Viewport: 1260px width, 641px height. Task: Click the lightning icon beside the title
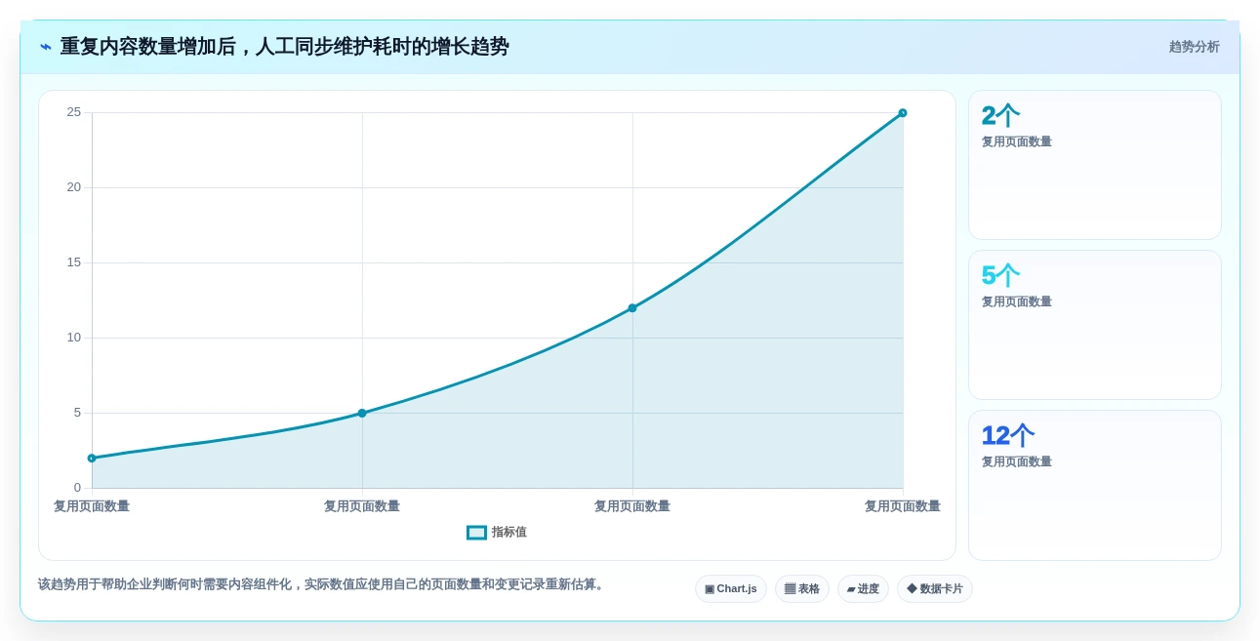pyautogui.click(x=46, y=47)
